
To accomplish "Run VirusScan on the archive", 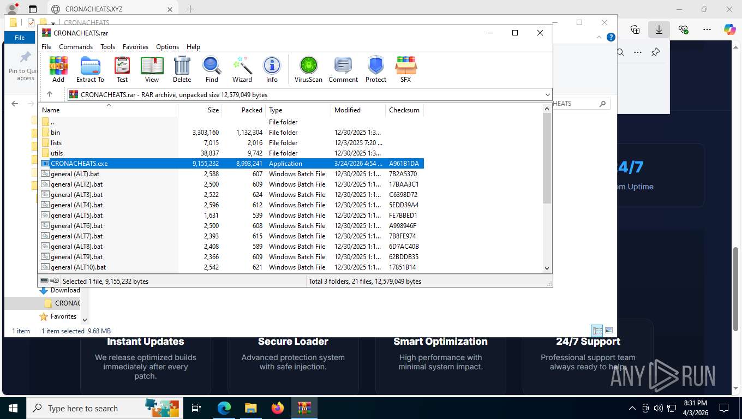I will 308,69.
